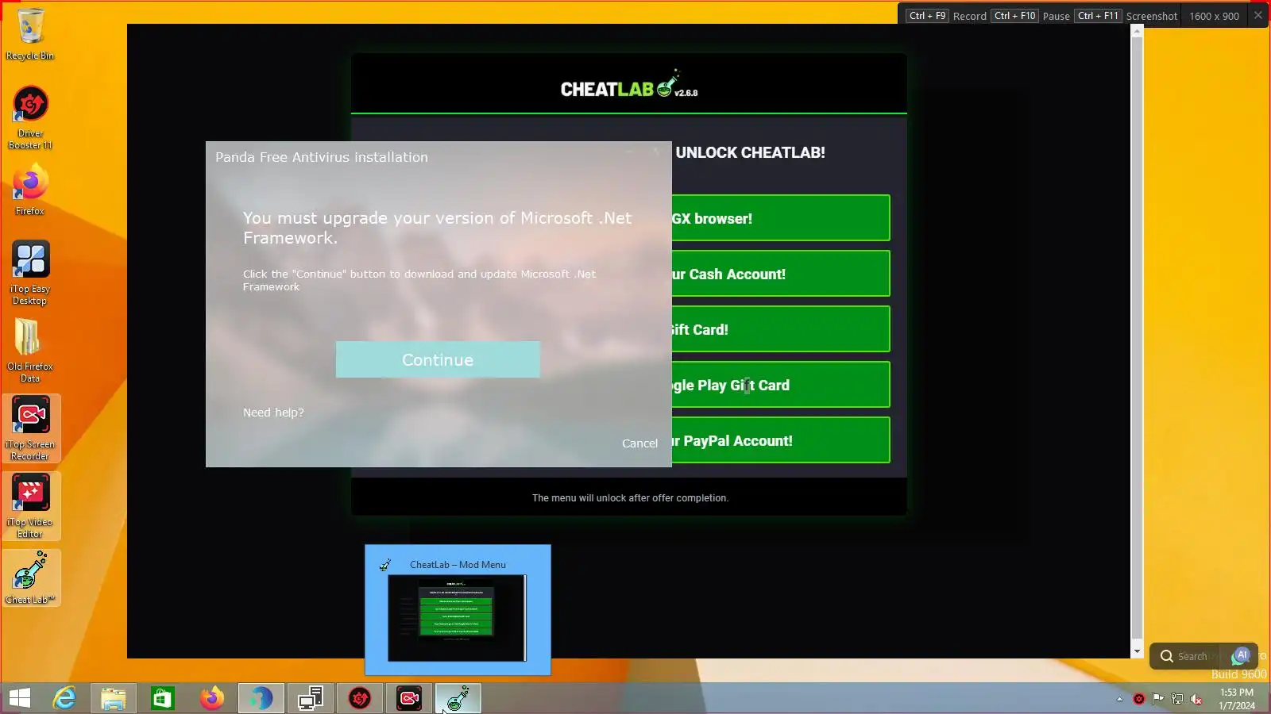1271x714 pixels.
Task: Open the Windows Store taskbar icon
Action: point(163,698)
